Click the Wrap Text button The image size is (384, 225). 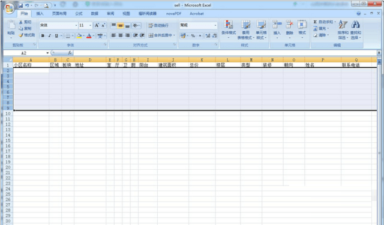pos(158,25)
